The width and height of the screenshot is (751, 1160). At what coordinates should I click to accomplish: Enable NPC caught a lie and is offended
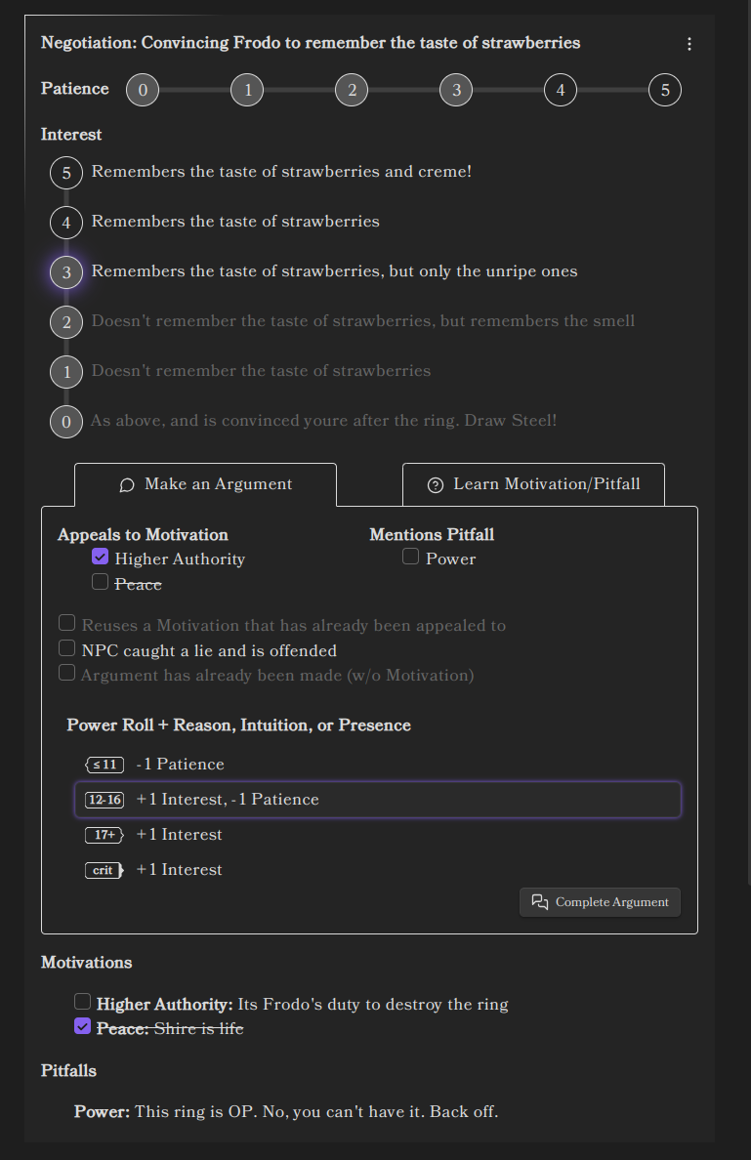tap(66, 646)
